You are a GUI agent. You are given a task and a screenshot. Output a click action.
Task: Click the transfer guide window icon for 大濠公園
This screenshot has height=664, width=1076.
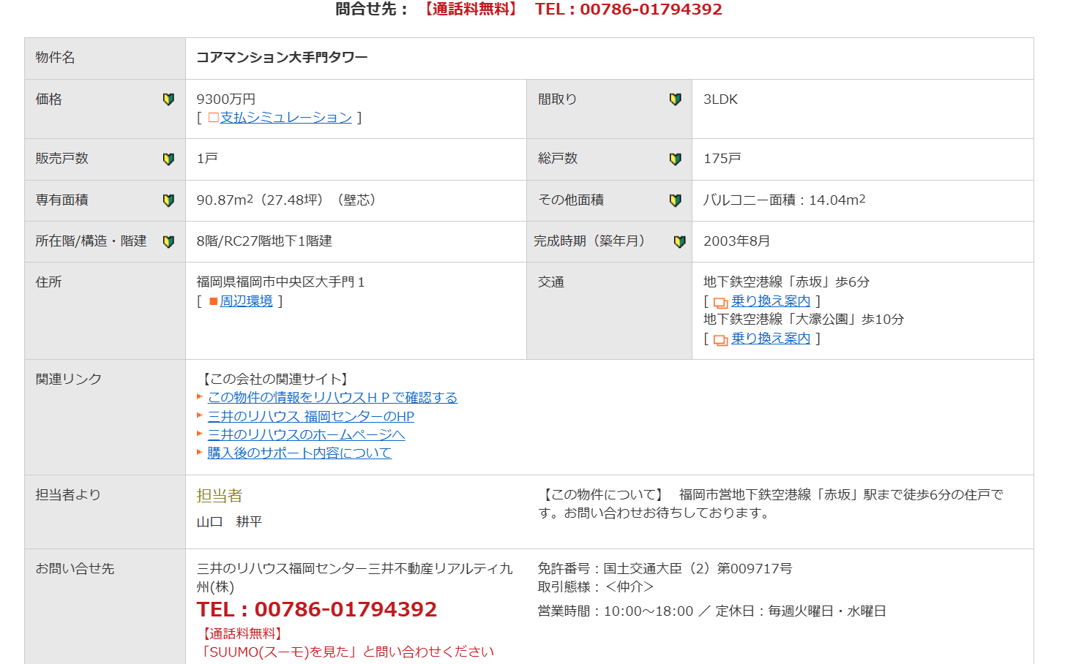(720, 340)
